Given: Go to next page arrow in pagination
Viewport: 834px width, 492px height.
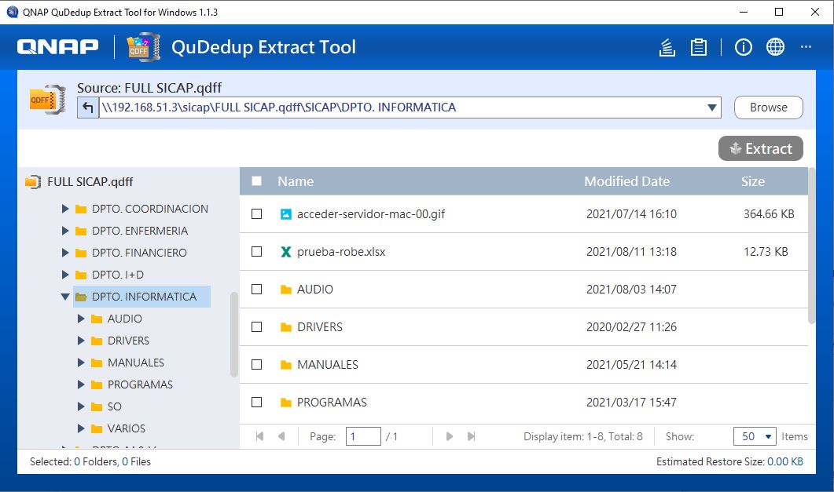Looking at the screenshot, I should [450, 436].
